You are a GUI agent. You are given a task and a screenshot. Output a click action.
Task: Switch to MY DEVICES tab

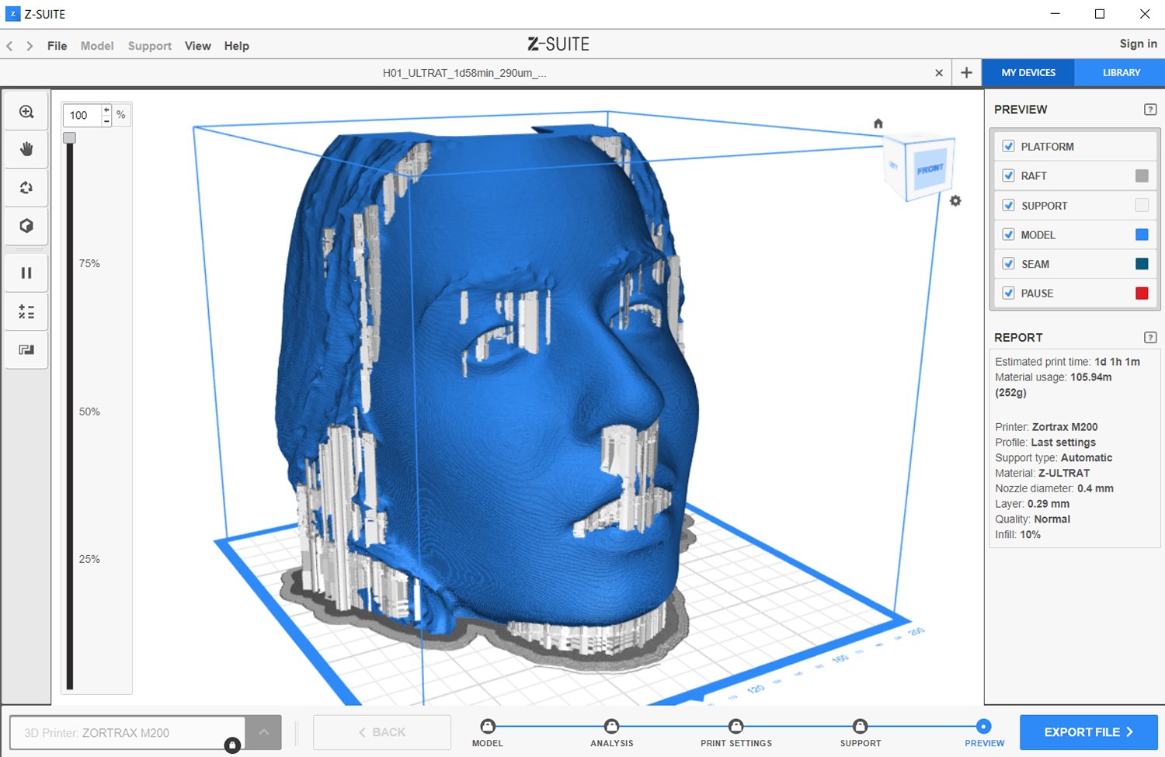pyautogui.click(x=1028, y=72)
